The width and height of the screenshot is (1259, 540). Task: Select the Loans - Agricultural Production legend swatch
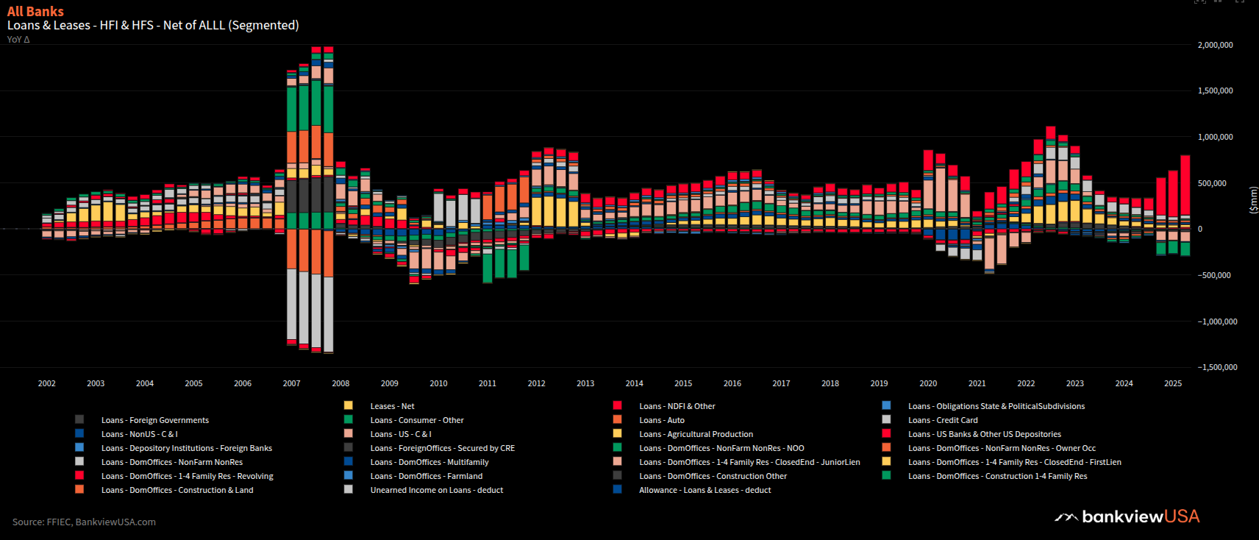click(618, 433)
